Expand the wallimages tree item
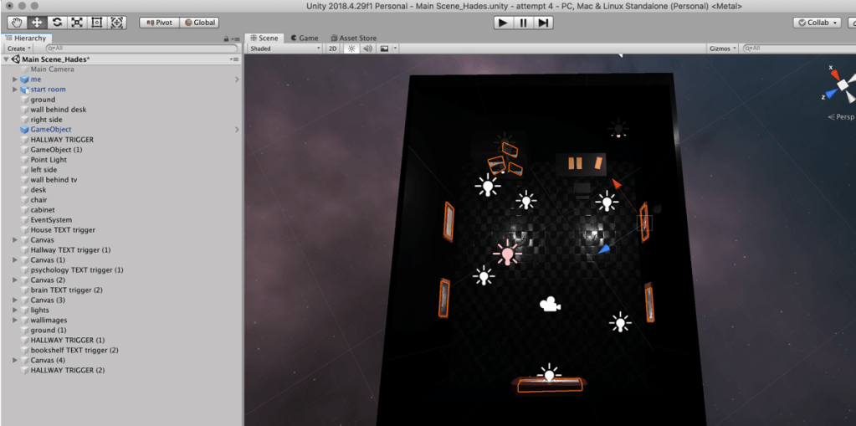The width and height of the screenshot is (856, 426). click(x=16, y=321)
